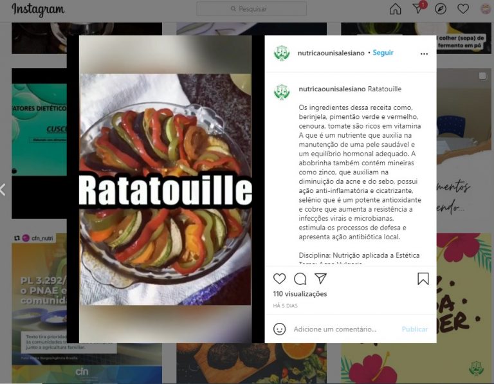The image size is (494, 384).
Task: Save post with bookmark icon
Action: pos(423,279)
